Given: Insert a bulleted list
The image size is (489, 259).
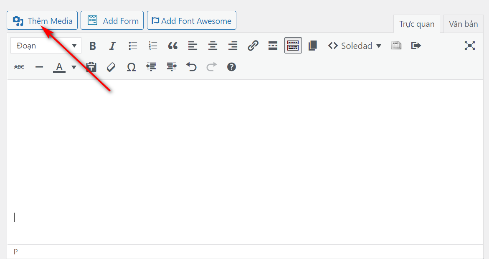Looking at the screenshot, I should (133, 46).
